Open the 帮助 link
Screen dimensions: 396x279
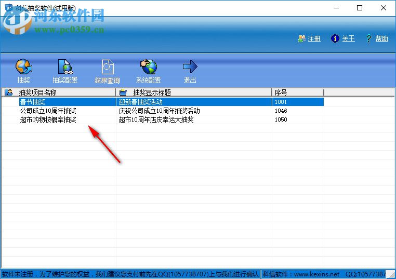pos(381,38)
